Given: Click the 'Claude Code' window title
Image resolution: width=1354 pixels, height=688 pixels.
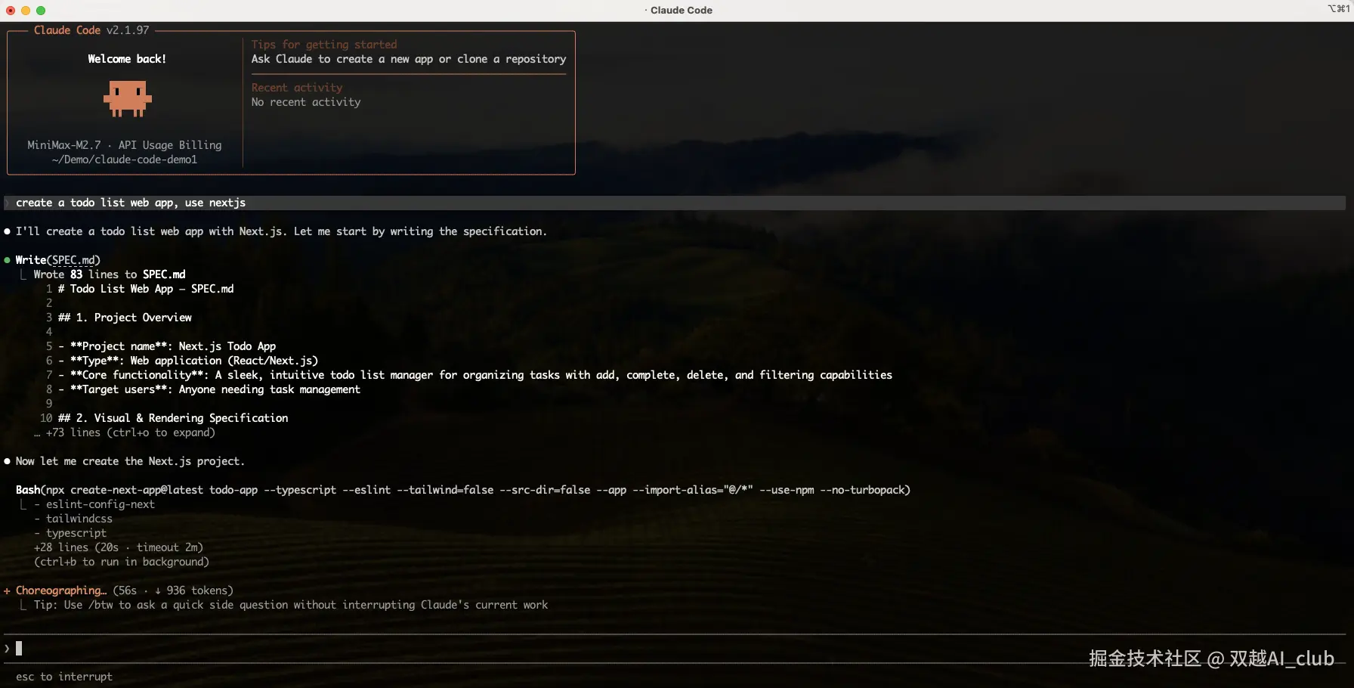Looking at the screenshot, I should pyautogui.click(x=681, y=11).
